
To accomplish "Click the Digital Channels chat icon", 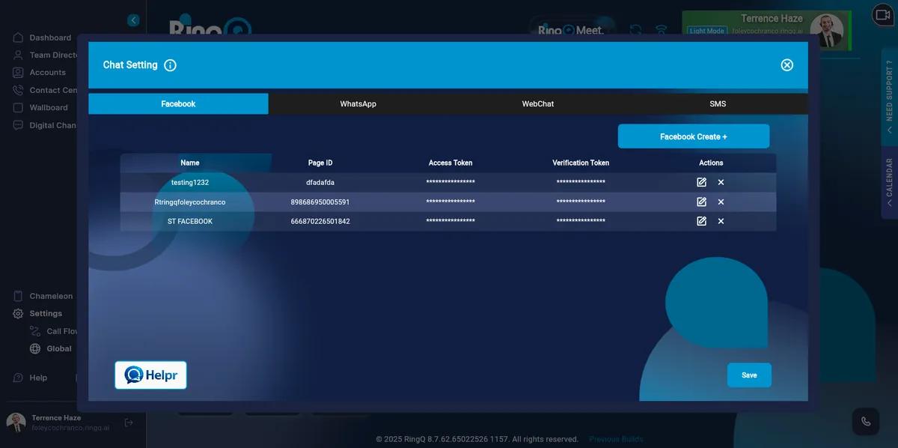I will coord(18,125).
